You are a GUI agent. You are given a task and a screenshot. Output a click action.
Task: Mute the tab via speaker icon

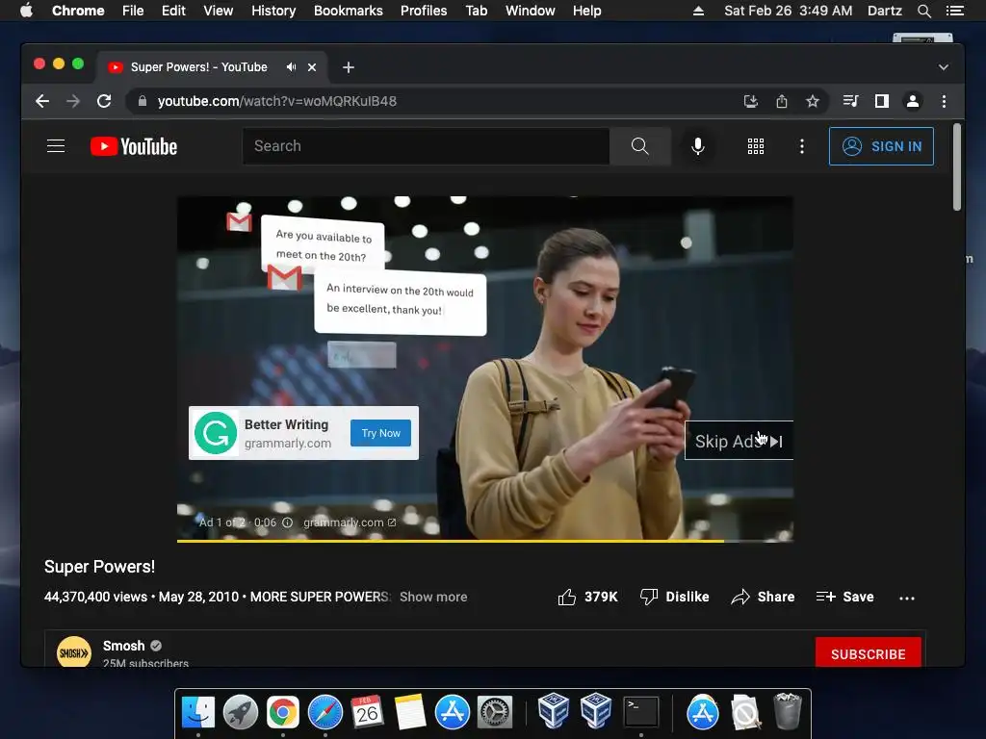coord(291,66)
